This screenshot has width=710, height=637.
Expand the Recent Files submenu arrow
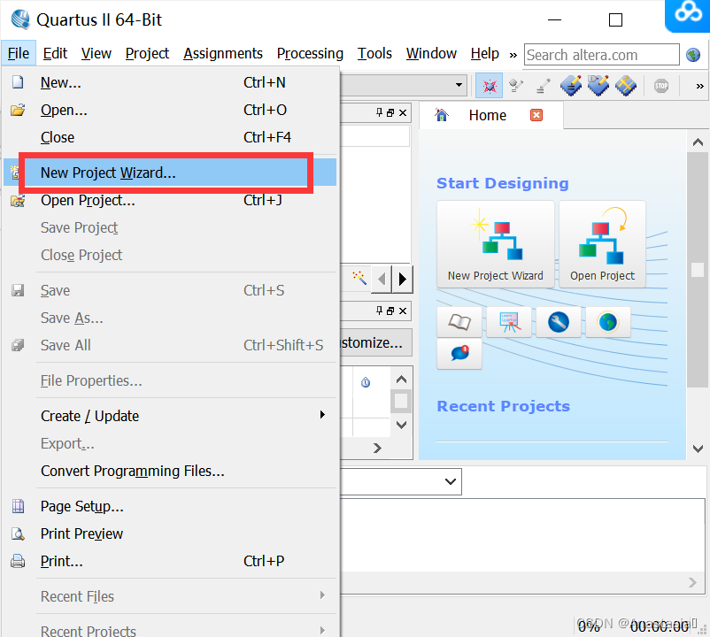coord(322,595)
